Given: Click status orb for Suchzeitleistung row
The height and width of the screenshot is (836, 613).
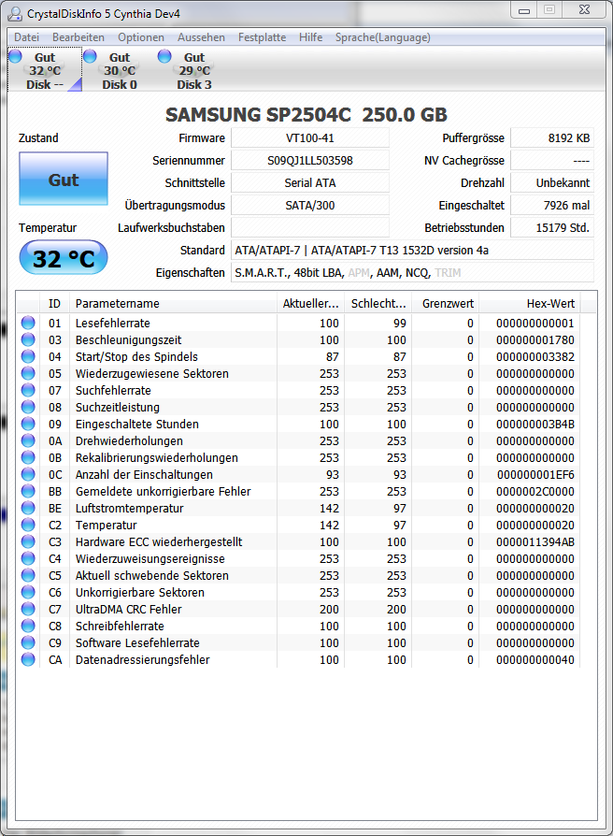Looking at the screenshot, I should [28, 407].
